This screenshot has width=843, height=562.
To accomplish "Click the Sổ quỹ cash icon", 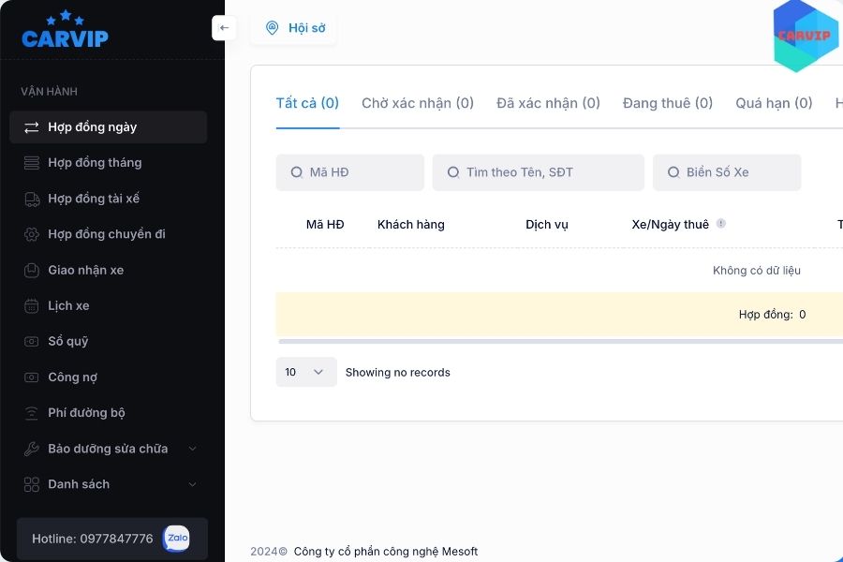I will [32, 342].
